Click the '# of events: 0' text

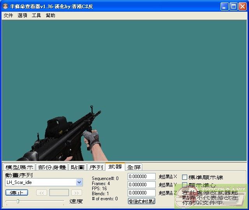click(x=105, y=199)
